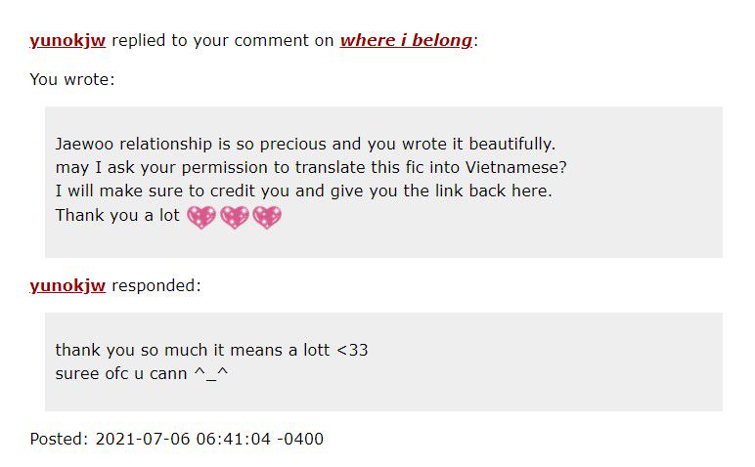This screenshot has width=755, height=467.
Task: Click the "-0400" timezone offset
Action: 300,439
